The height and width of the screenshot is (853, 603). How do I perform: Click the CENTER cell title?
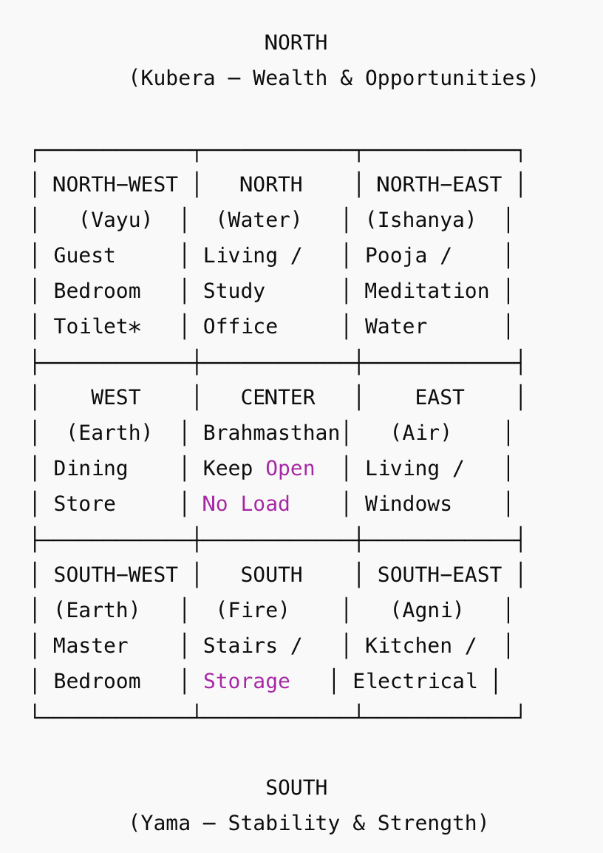[x=278, y=398]
